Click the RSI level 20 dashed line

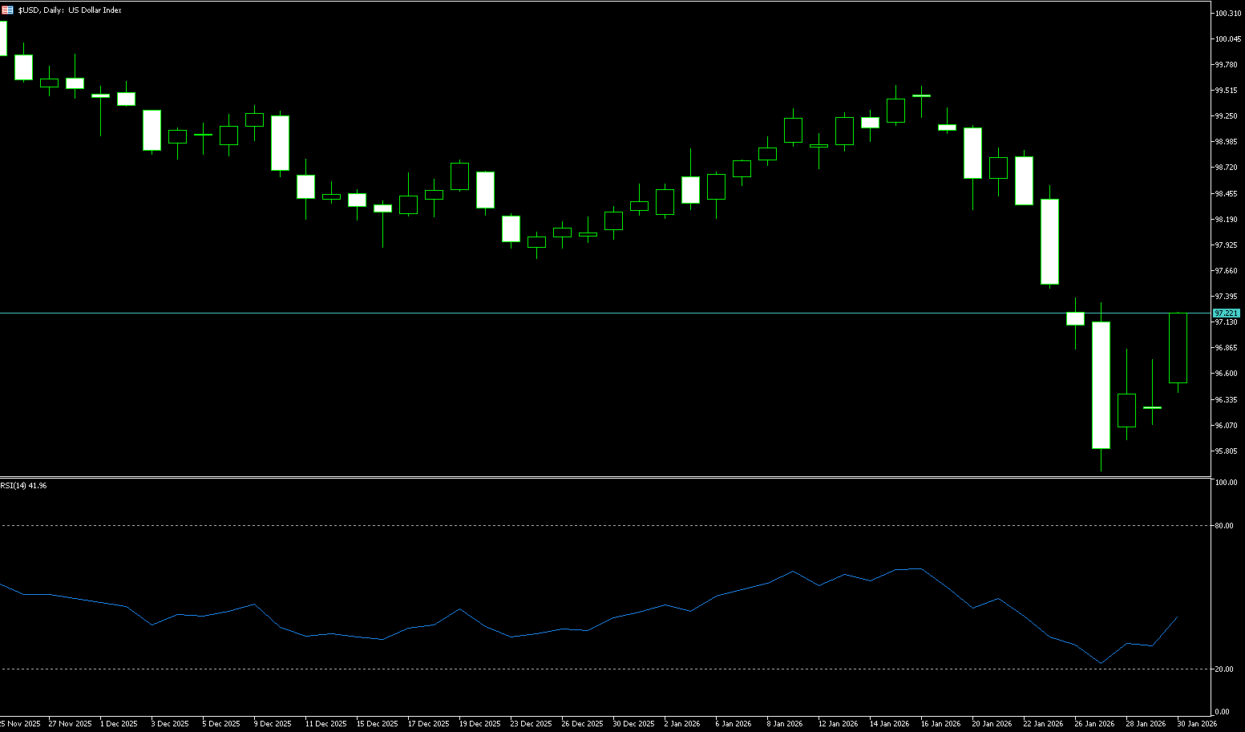[561, 669]
